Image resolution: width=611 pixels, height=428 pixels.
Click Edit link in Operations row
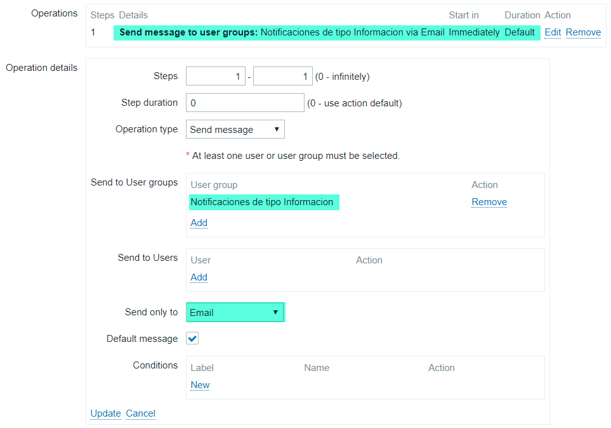(552, 32)
